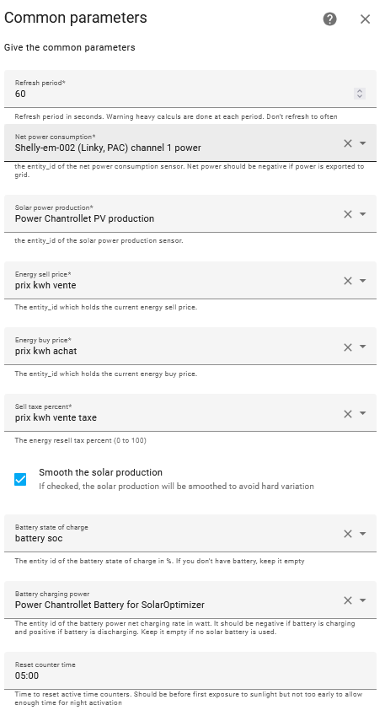Click the Reset counter time field
This screenshot has width=385, height=721.
[x=190, y=670]
